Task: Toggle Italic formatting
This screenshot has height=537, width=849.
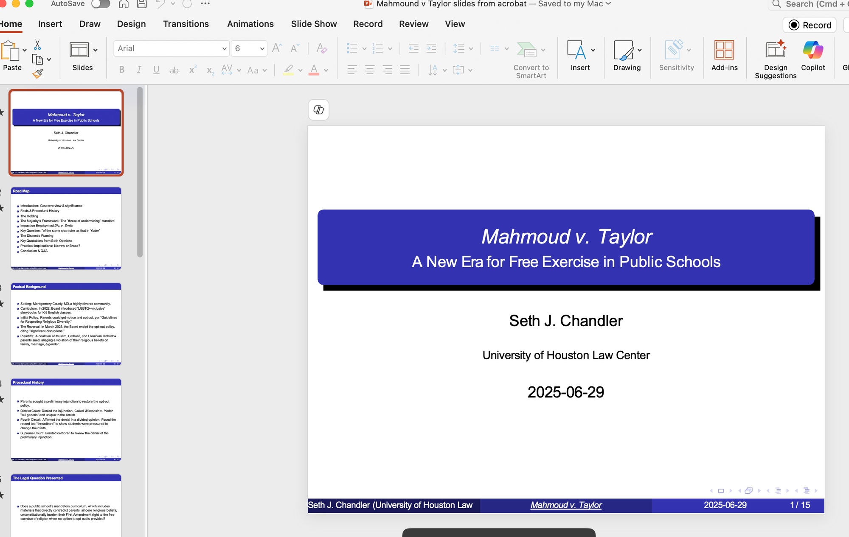Action: pos(139,70)
